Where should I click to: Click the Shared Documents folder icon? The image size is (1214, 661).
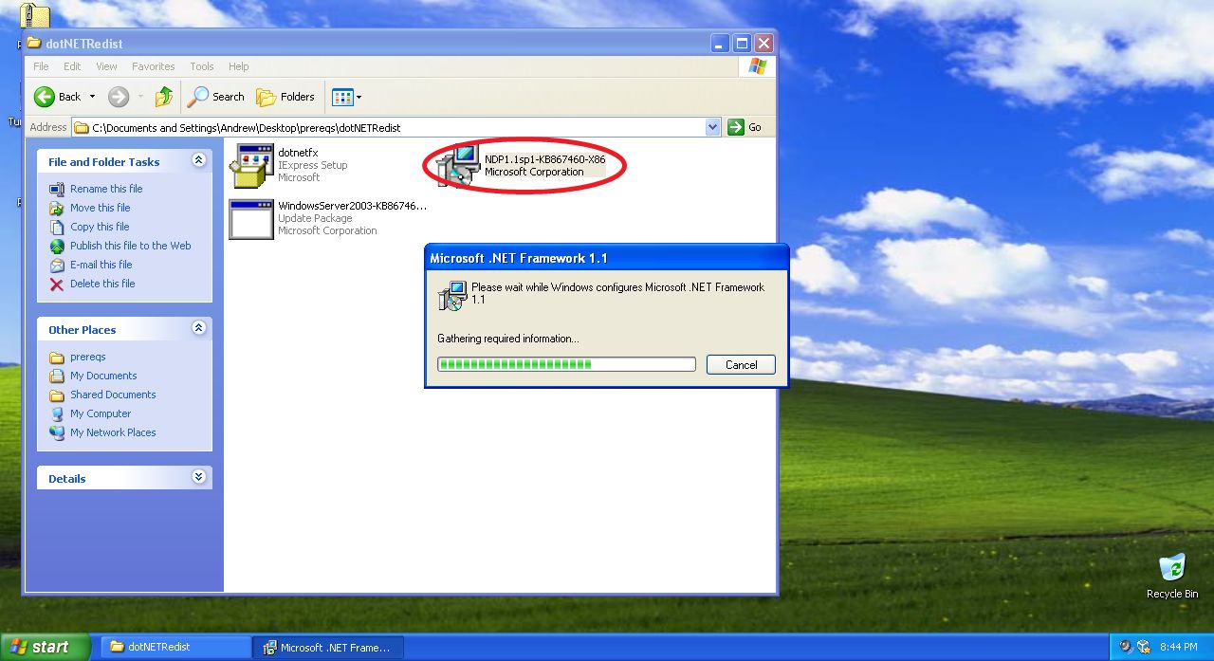pyautogui.click(x=57, y=395)
